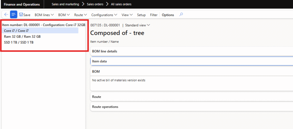The height and width of the screenshot is (129, 293).
Task: Click the Filter toolbar button
Action: tap(154, 15)
